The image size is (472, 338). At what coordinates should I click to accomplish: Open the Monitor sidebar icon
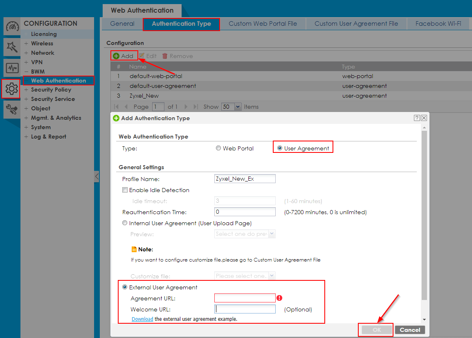click(12, 68)
